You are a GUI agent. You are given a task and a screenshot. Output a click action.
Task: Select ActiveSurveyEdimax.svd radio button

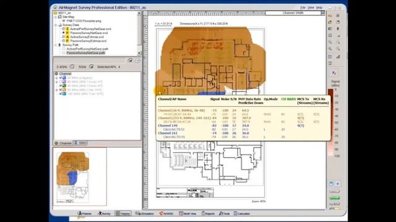coord(64,37)
